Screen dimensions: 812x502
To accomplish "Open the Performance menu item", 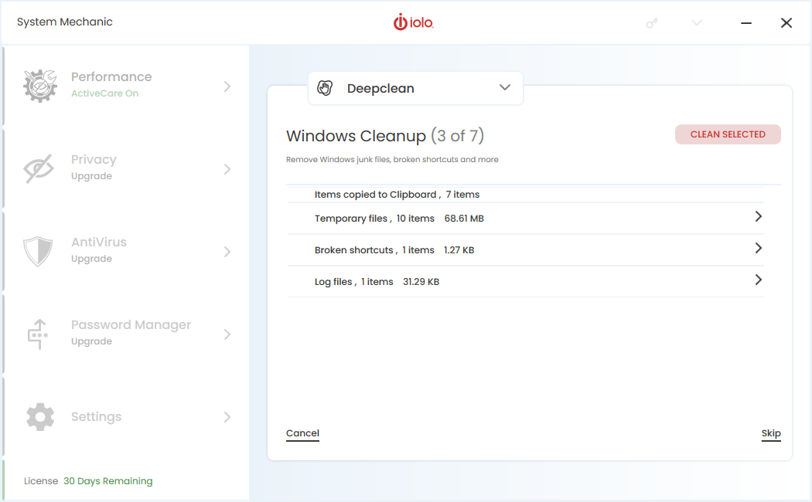I will tap(126, 86).
